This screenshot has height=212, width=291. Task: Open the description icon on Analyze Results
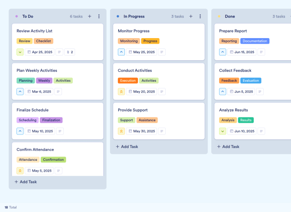261,131
